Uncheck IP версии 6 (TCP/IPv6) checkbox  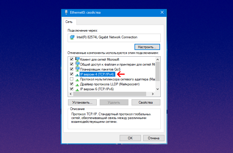(72, 89)
